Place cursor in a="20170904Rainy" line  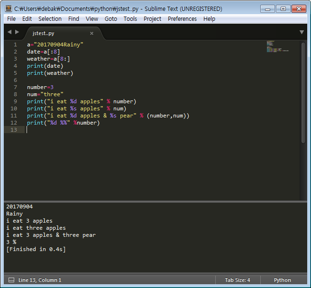click(x=55, y=45)
